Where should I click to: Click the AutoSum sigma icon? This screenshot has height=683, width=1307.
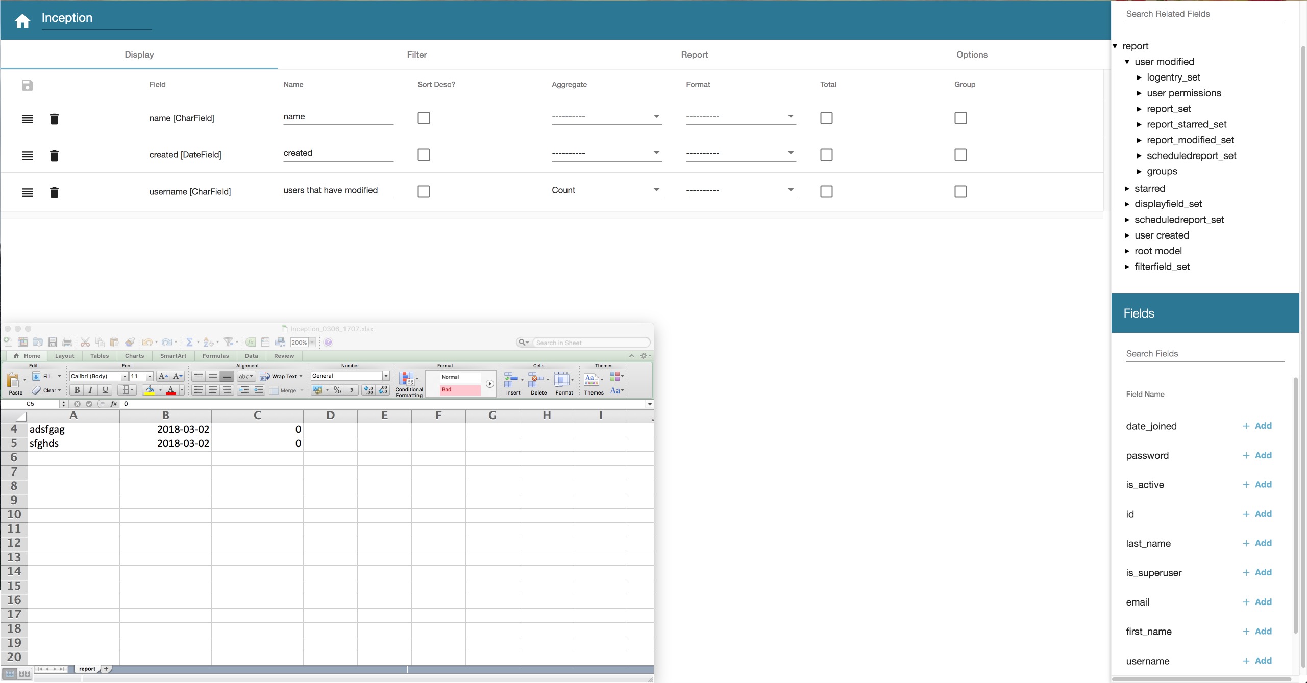coord(189,342)
